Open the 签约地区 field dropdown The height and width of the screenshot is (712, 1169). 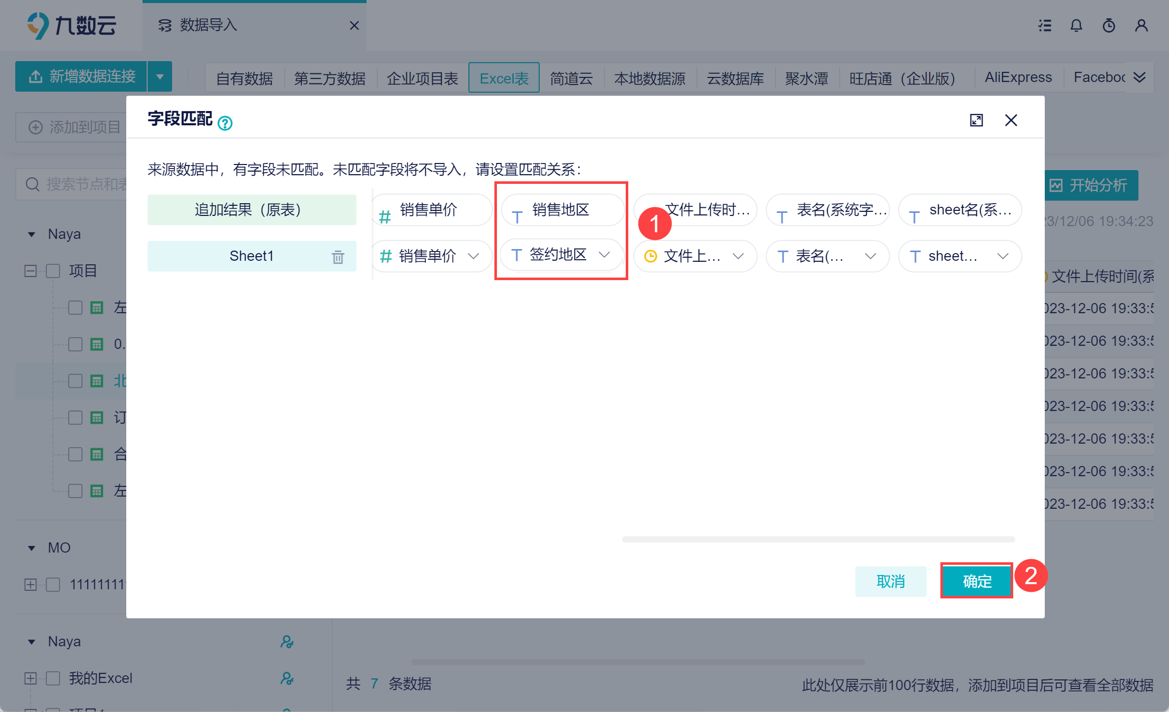(604, 255)
